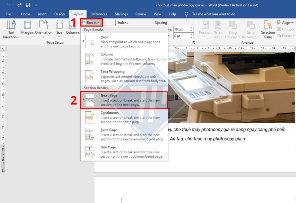Screen dimensions: 296x203
Task: Switch to the Design tab
Action: tap(60, 14)
